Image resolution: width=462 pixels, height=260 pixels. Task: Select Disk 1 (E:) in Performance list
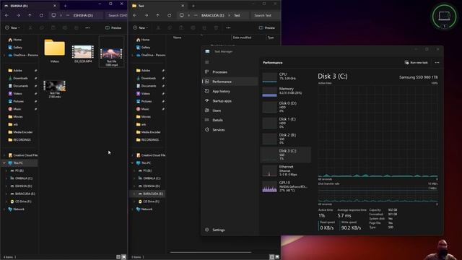285,123
